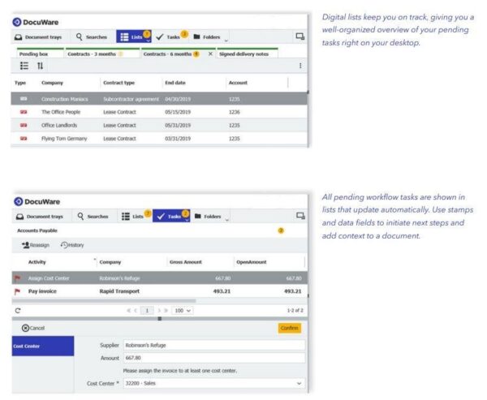Sort by Gross Amount column header
This screenshot has height=400, width=487.
(x=186, y=262)
